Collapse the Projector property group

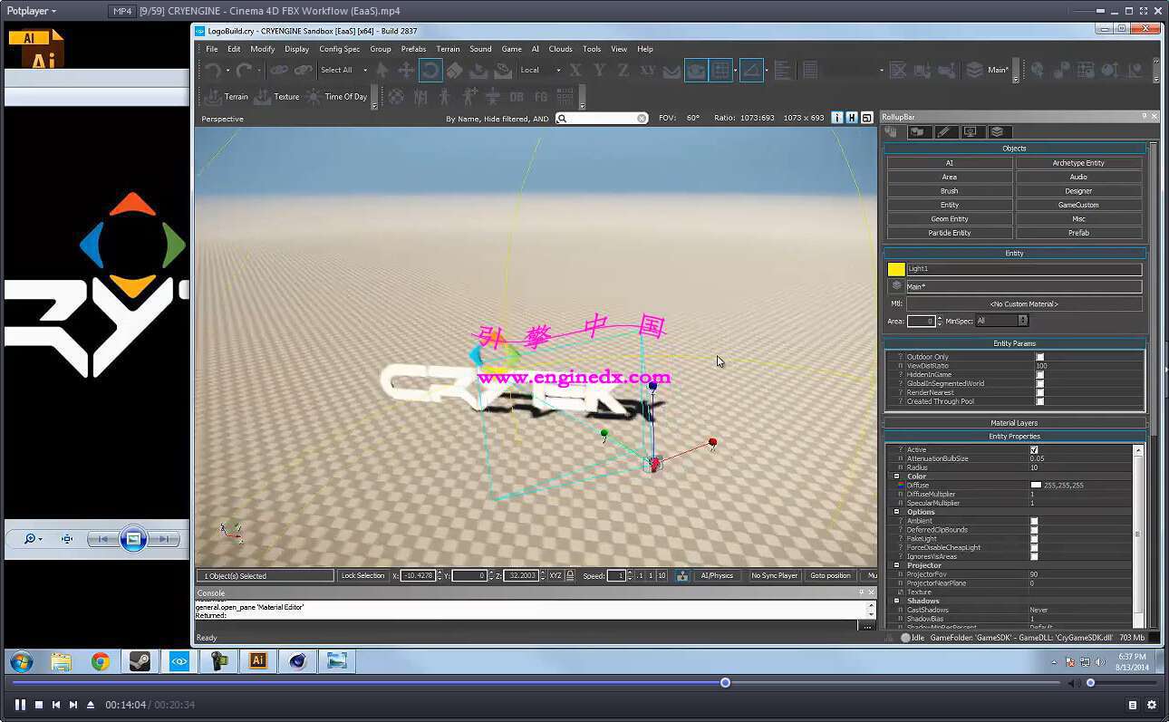tap(896, 565)
